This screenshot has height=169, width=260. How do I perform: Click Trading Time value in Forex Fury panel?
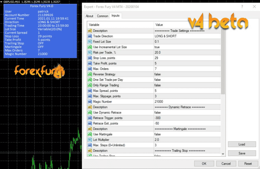tap(53, 26)
